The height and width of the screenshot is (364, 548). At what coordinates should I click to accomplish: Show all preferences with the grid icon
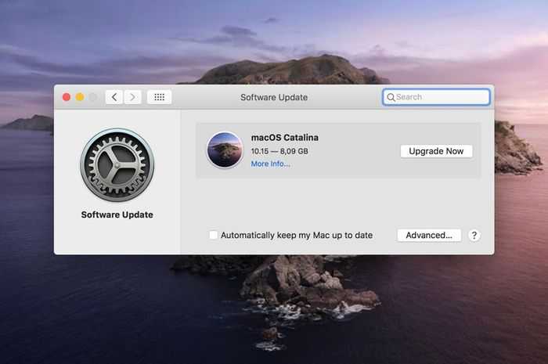click(160, 97)
